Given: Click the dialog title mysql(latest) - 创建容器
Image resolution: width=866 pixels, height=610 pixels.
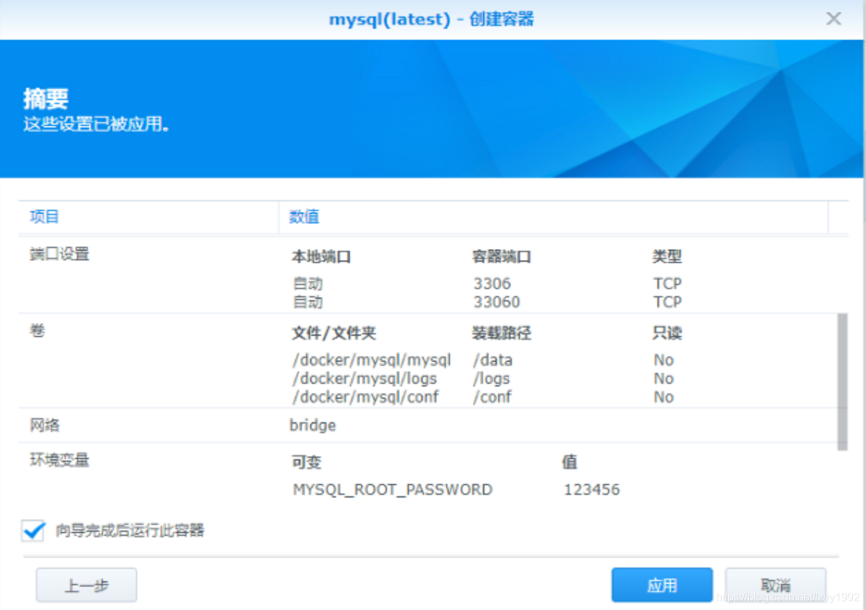Looking at the screenshot, I should [x=432, y=19].
